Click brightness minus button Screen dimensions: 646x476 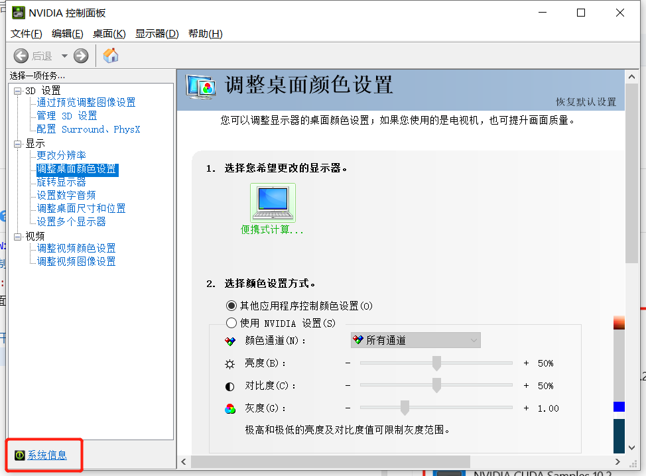pos(348,363)
